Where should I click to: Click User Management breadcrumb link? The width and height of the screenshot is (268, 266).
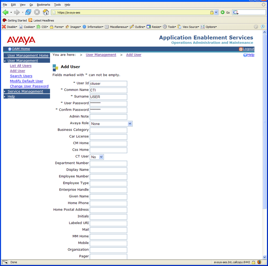101,55
